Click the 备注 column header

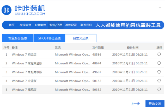pos(15,48)
